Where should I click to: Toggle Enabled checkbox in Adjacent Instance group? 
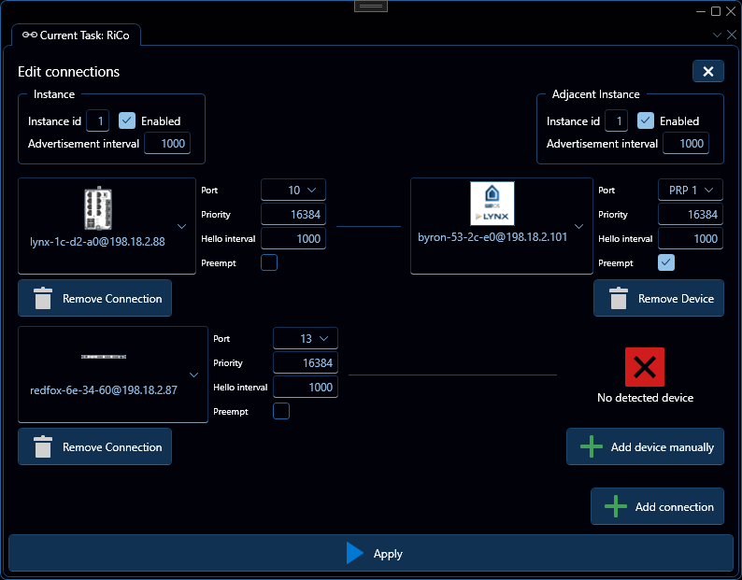point(646,120)
